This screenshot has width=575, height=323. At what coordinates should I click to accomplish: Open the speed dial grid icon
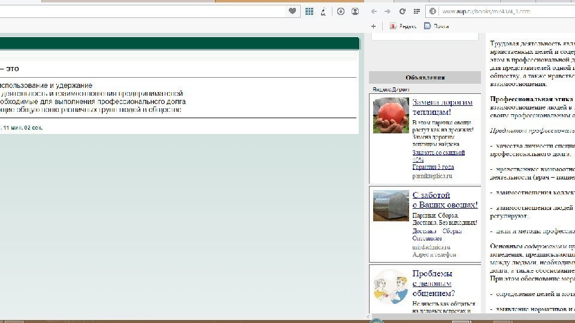[309, 11]
